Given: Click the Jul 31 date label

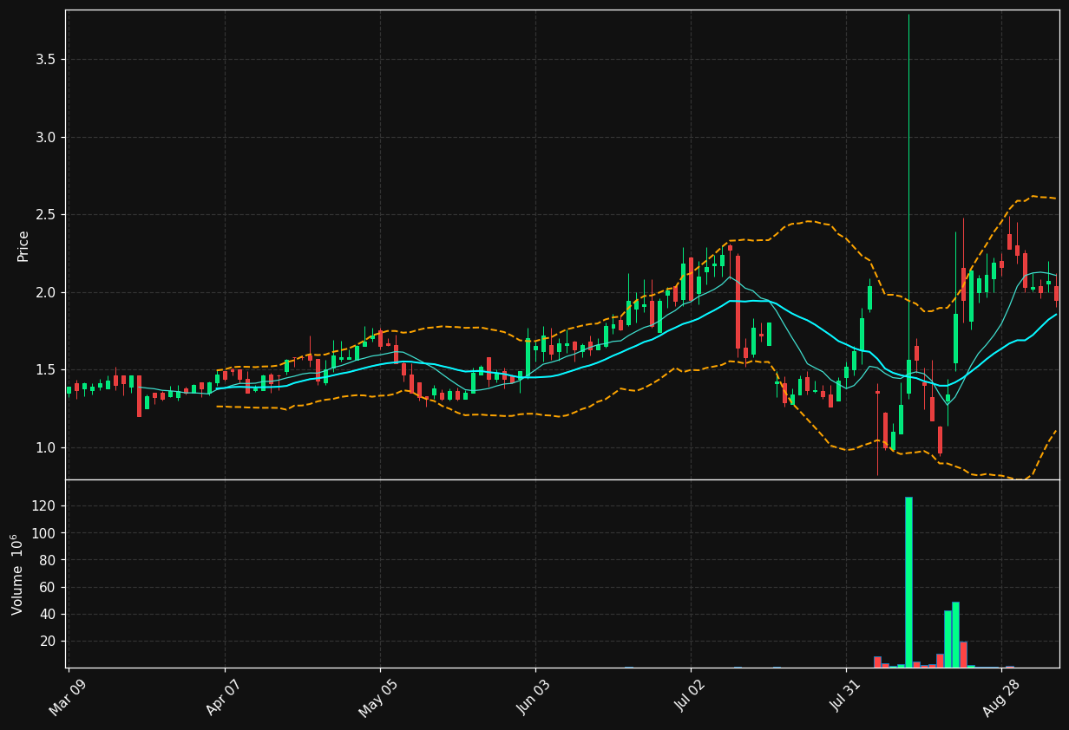Looking at the screenshot, I should pos(844,695).
